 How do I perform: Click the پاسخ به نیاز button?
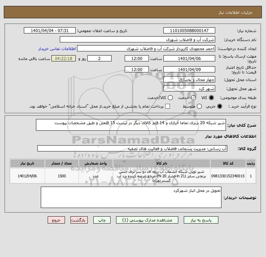201,220
